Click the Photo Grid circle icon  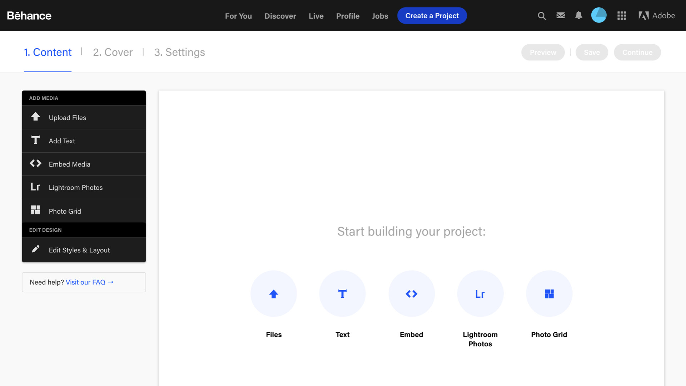549,294
